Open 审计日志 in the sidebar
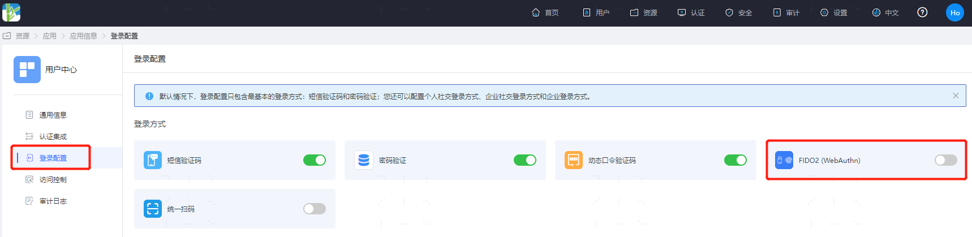The image size is (972, 237). (53, 201)
